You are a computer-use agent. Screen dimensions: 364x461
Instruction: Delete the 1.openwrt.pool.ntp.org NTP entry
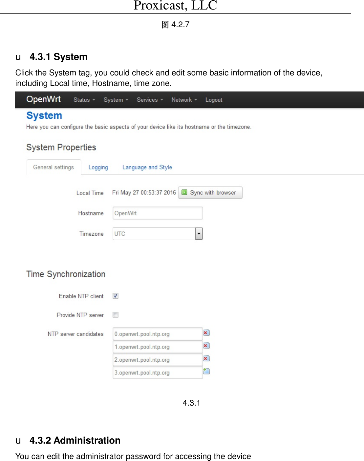click(x=206, y=345)
